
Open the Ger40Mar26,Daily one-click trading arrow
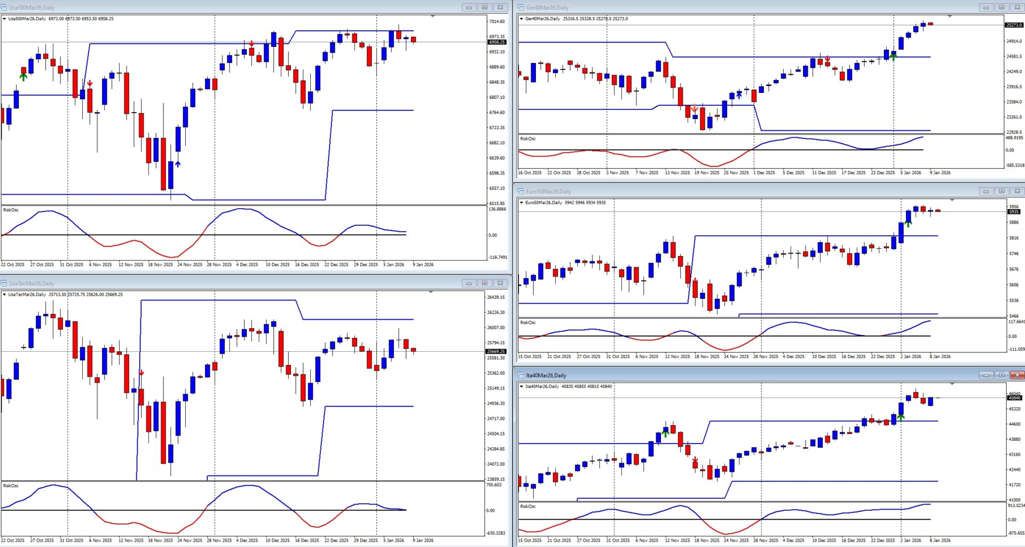coord(522,19)
